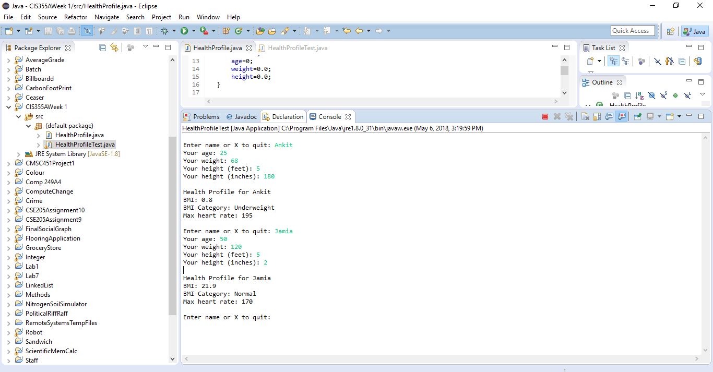This screenshot has height=372, width=713.
Task: Expand the JRE System Library node
Action: click(x=18, y=154)
